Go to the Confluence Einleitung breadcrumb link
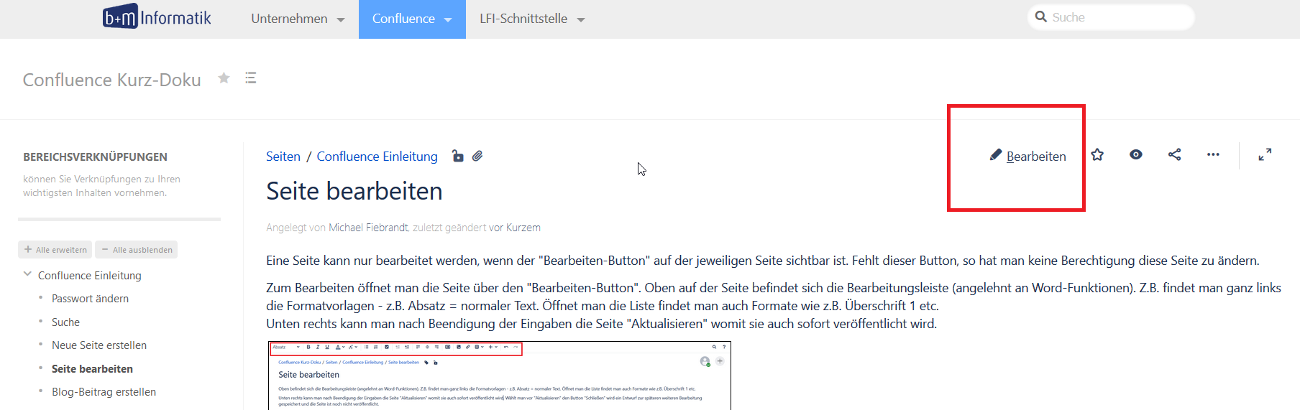Image resolution: width=1300 pixels, height=410 pixels. pyautogui.click(x=377, y=157)
